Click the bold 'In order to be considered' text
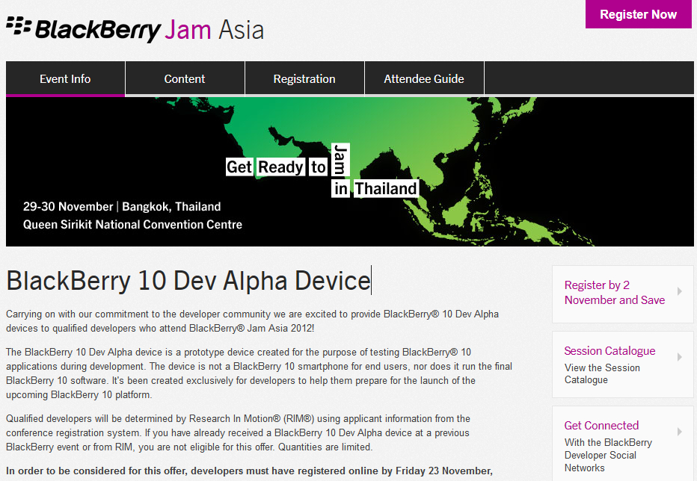Screen dimensions: 697x481 tap(249, 471)
